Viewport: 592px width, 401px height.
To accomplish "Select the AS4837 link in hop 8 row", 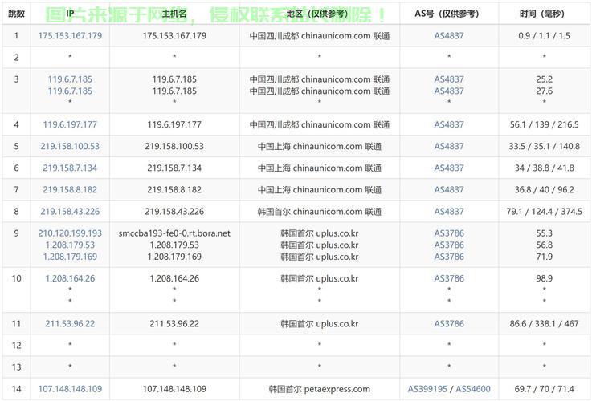I will pos(449,212).
